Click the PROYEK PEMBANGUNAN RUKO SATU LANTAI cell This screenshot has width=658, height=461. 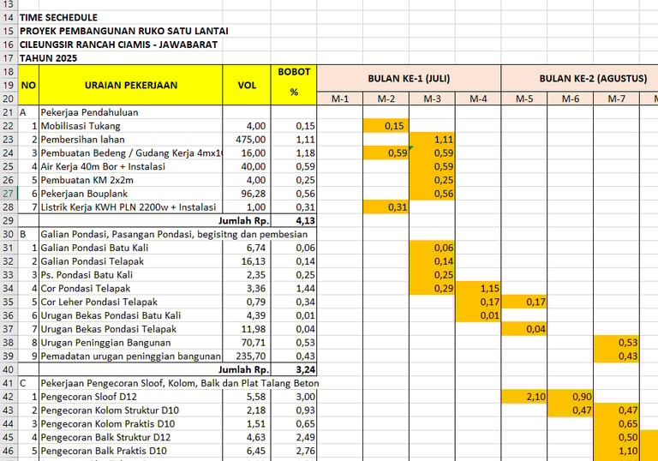[123, 31]
